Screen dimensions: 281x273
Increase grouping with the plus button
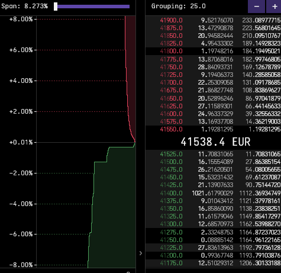[x=274, y=7]
